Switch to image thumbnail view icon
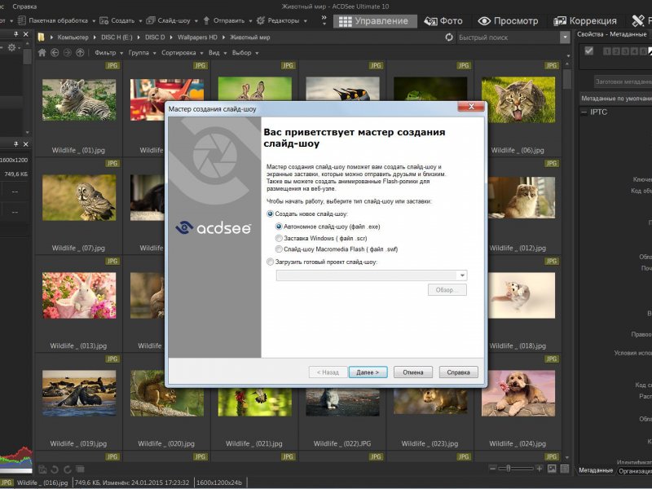This screenshot has width=652, height=489. [x=552, y=469]
